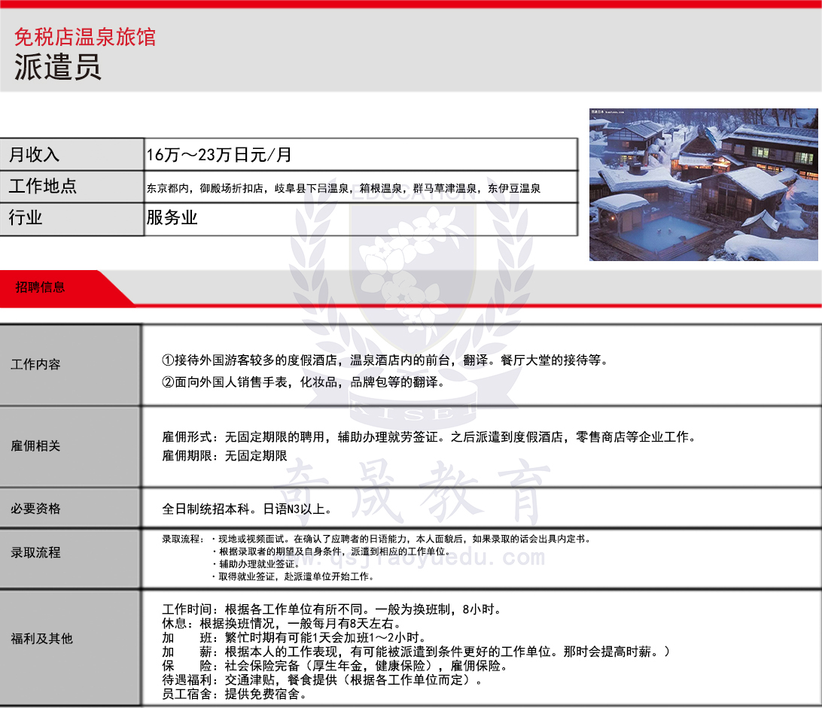
Task: Click the 员工宿舍:提供免费宿舍 line
Action: click(x=235, y=694)
